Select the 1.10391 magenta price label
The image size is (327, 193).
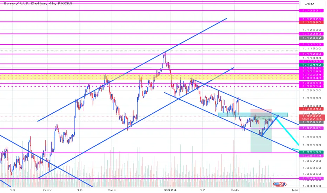311,68
